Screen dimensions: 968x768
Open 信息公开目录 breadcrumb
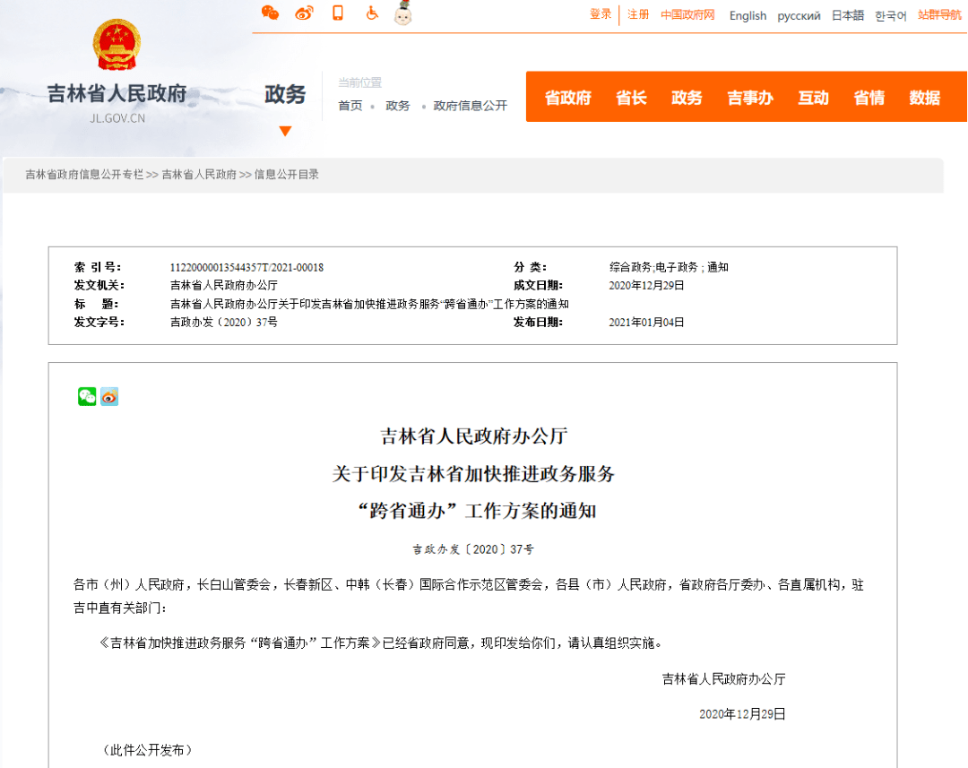point(287,175)
